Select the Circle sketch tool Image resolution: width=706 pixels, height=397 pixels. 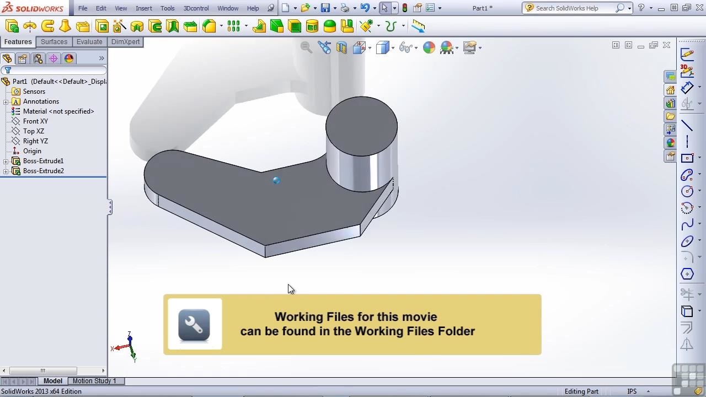point(687,191)
